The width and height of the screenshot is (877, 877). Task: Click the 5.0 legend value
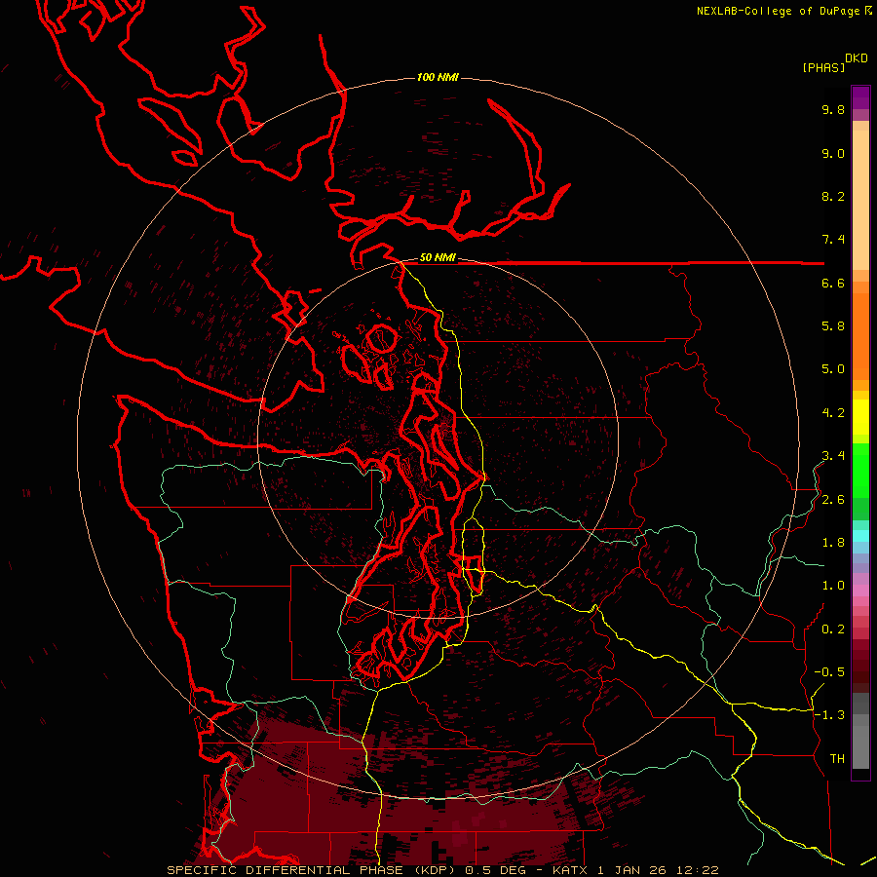(x=833, y=369)
